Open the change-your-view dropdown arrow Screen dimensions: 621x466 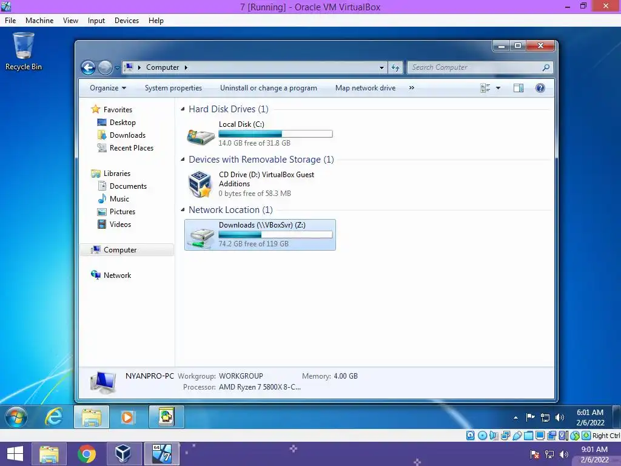coord(498,88)
